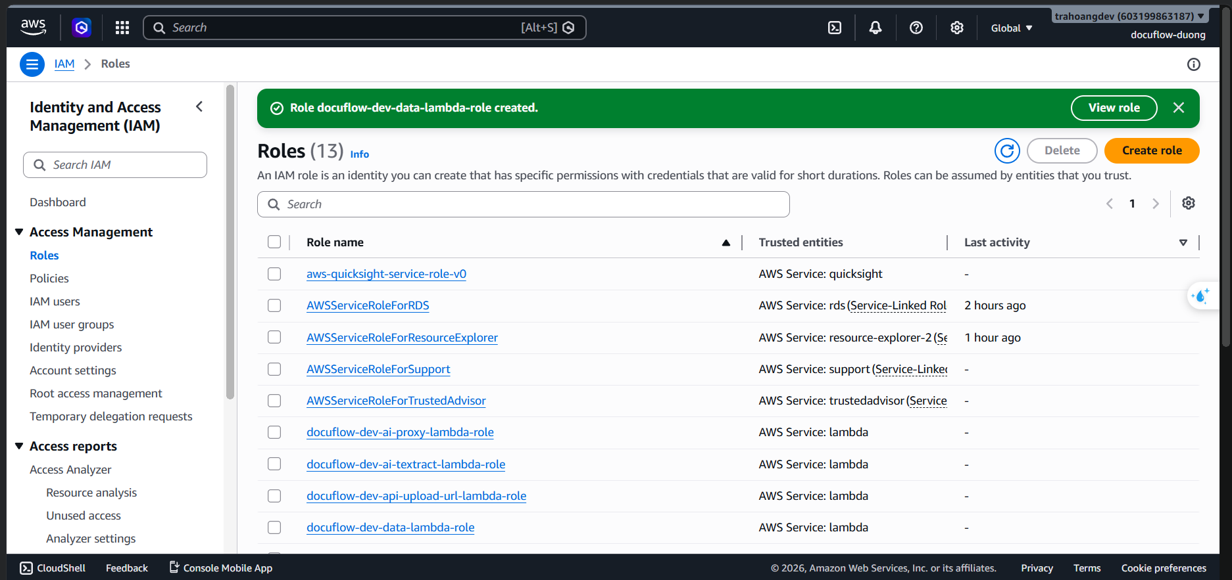Screen dimensions: 1232x580
Task: Refresh the roles list
Action: [x=1007, y=150]
